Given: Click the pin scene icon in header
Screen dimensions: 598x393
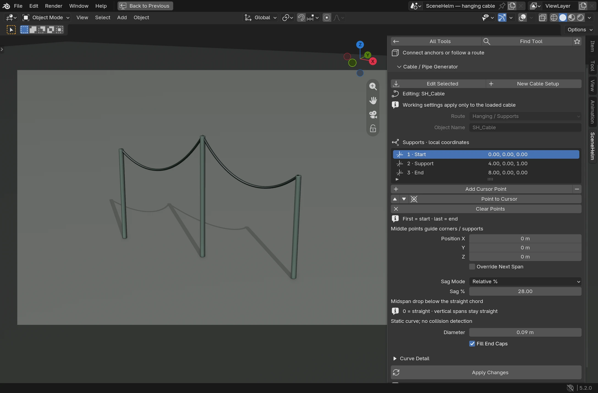Looking at the screenshot, I should (502, 6).
